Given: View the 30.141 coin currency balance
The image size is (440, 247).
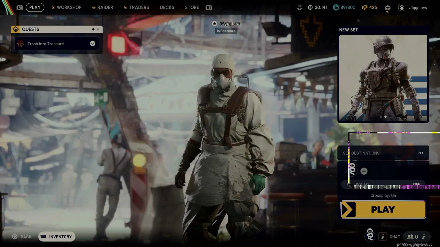Looking at the screenshot, I should click(317, 7).
